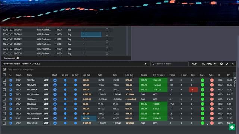Select circle in 110.00 Buy order row
239x134 pixels.
pyautogui.click(x=107, y=39)
